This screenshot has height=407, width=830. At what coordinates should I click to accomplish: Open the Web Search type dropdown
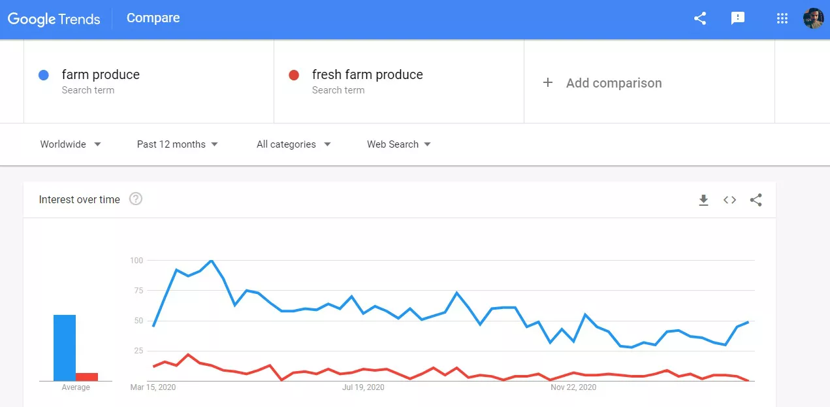[x=398, y=144]
